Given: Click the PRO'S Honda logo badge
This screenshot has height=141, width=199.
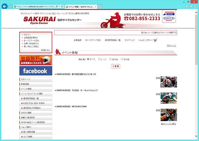Looking at the screenshot, I should click(x=169, y=19).
